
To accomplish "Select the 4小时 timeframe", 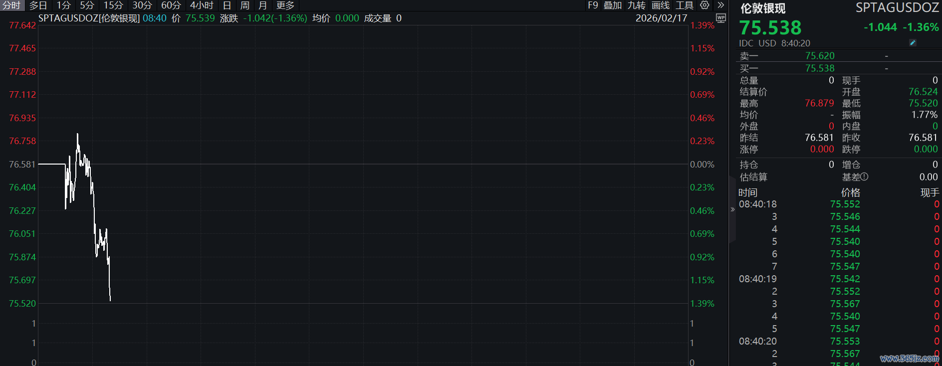I will click(202, 5).
